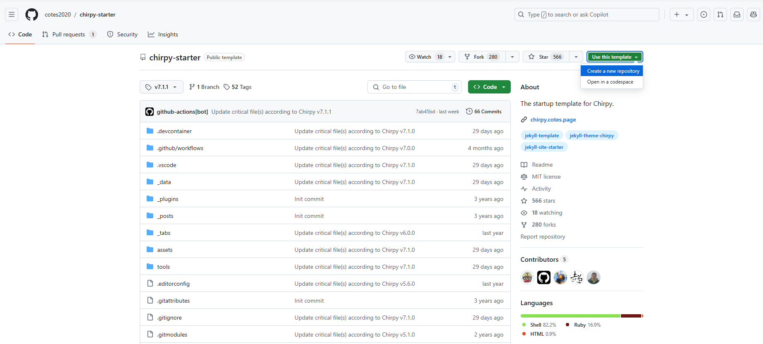Star the chirpy-starter repository

[x=546, y=57]
